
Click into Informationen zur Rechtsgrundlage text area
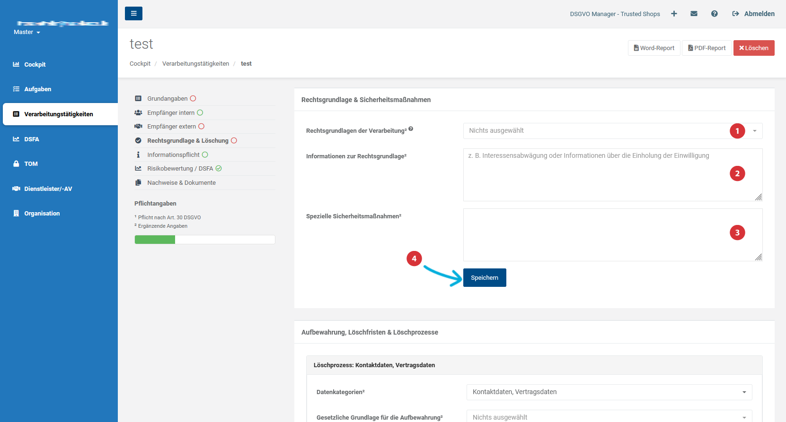613,175
